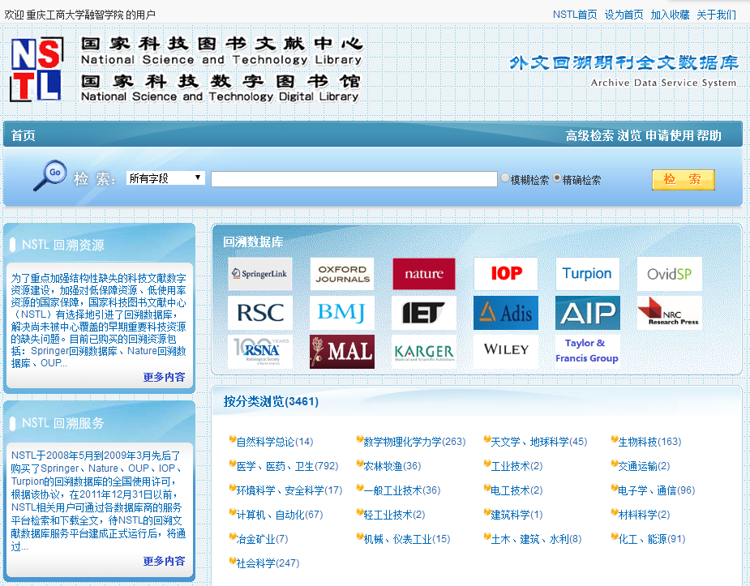The image size is (750, 586).
Task: Browse category 轻工业技术(2)
Action: (x=394, y=515)
